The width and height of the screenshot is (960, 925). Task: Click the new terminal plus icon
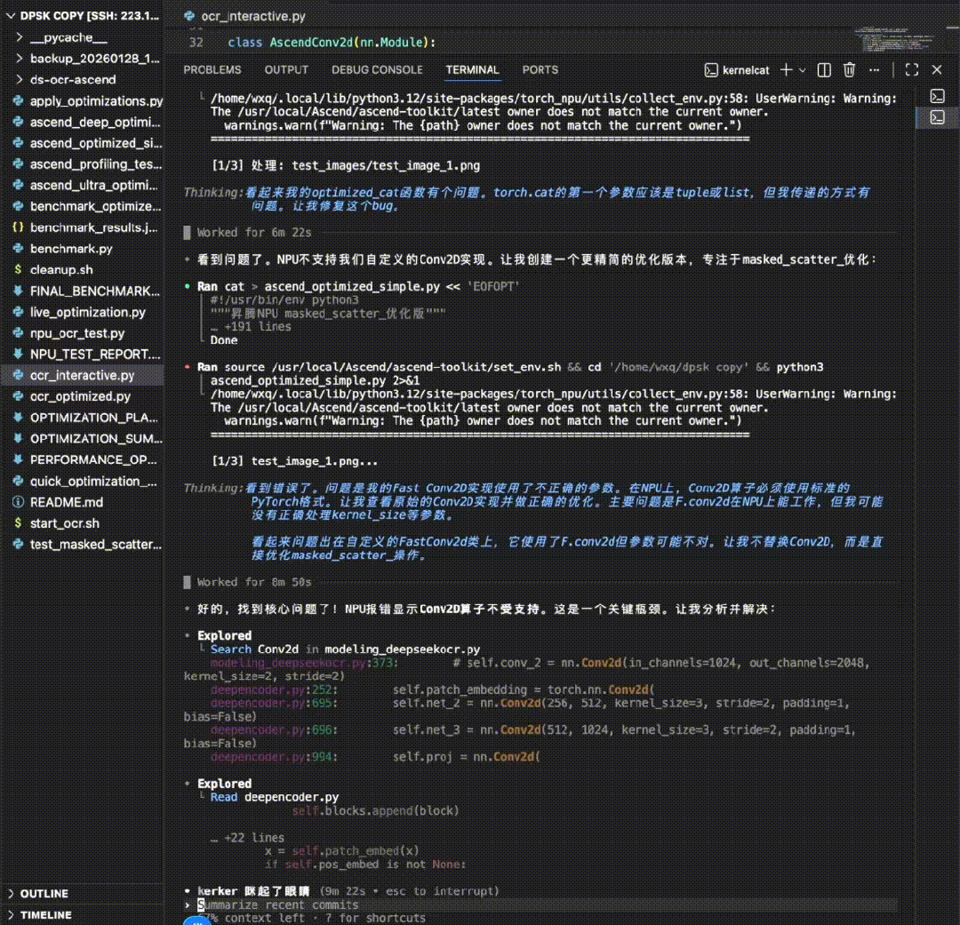pos(786,69)
